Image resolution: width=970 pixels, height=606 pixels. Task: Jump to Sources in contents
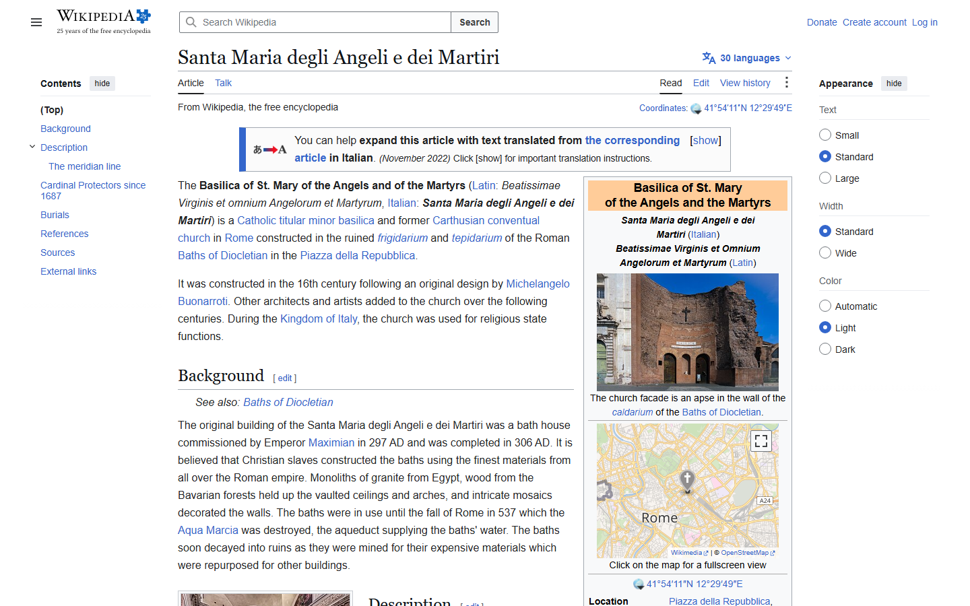click(x=58, y=252)
